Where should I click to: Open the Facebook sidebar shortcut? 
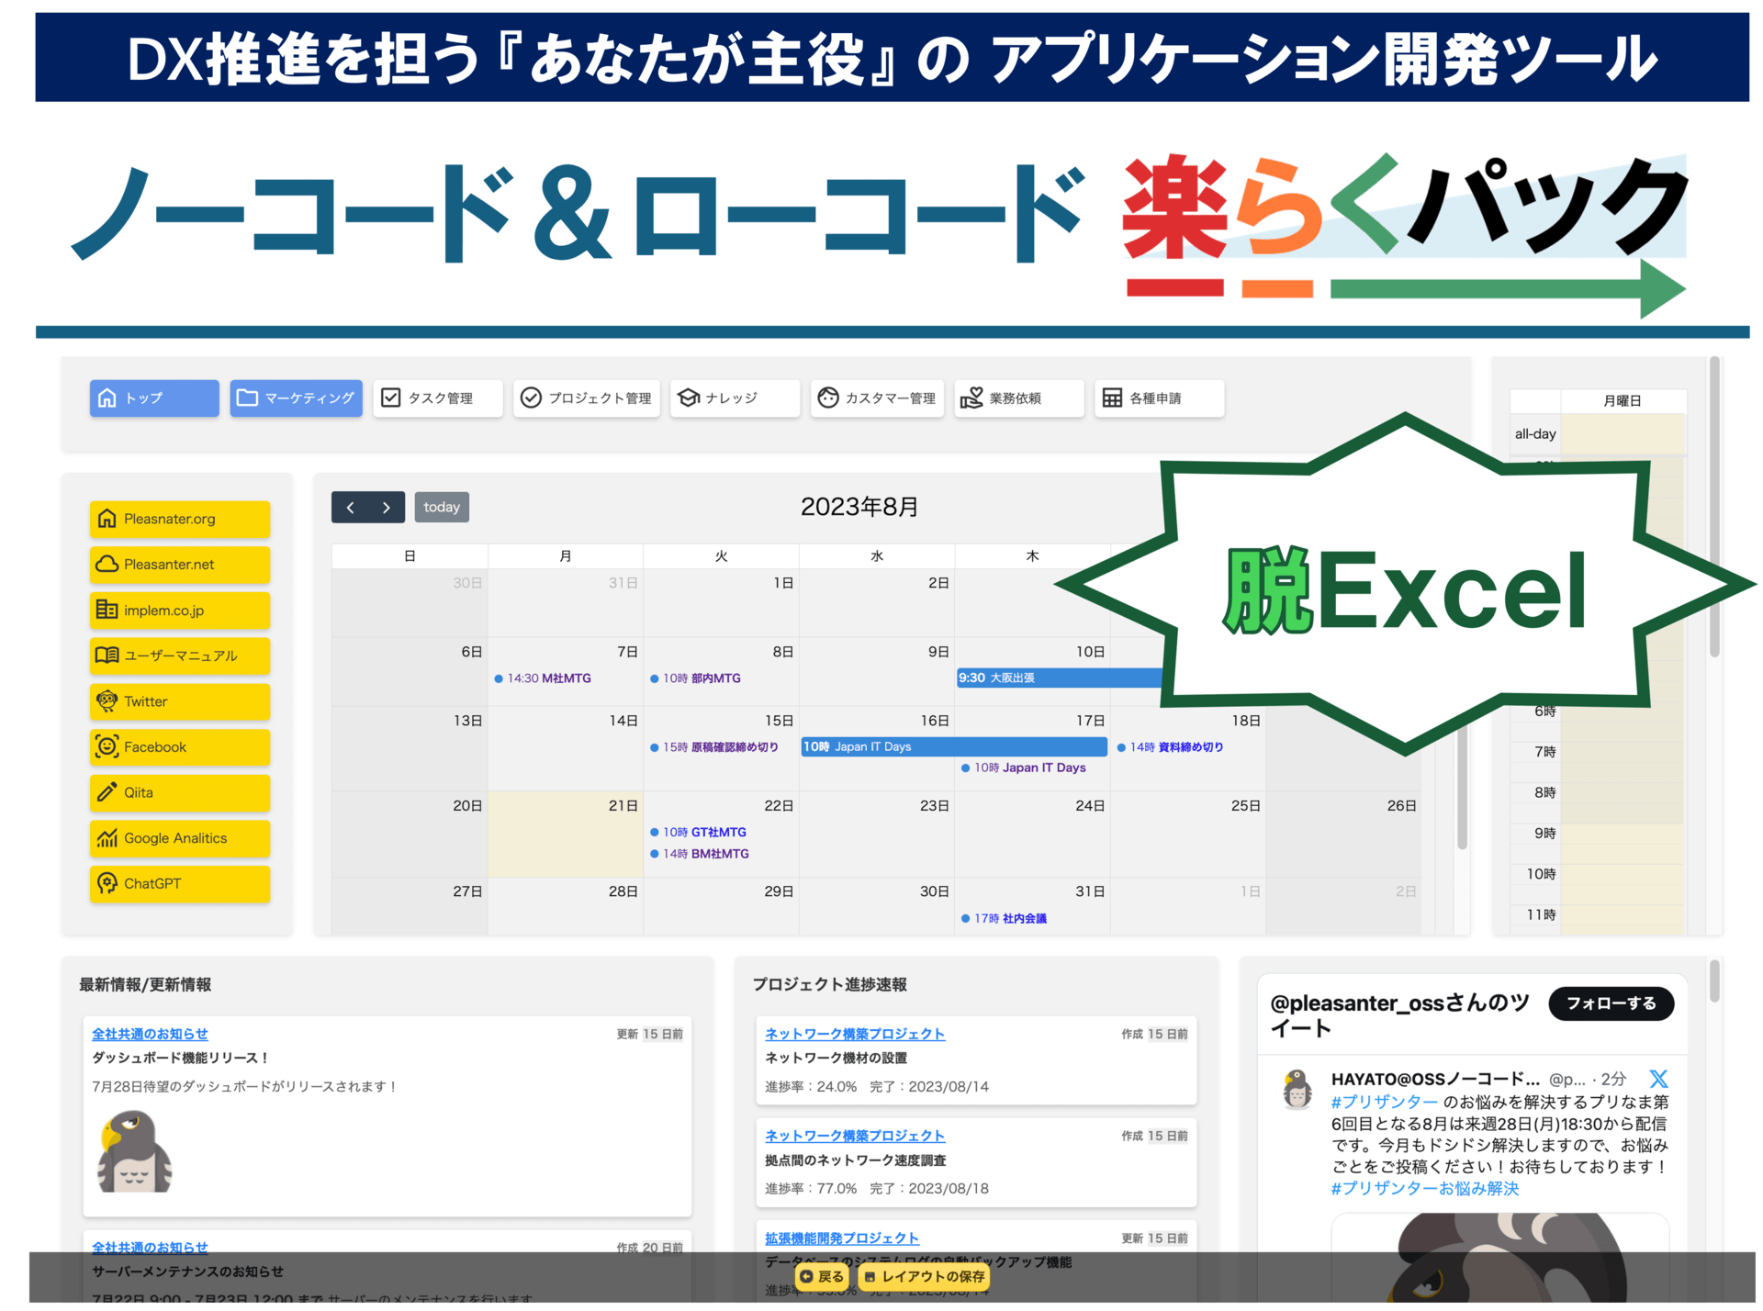click(x=179, y=747)
